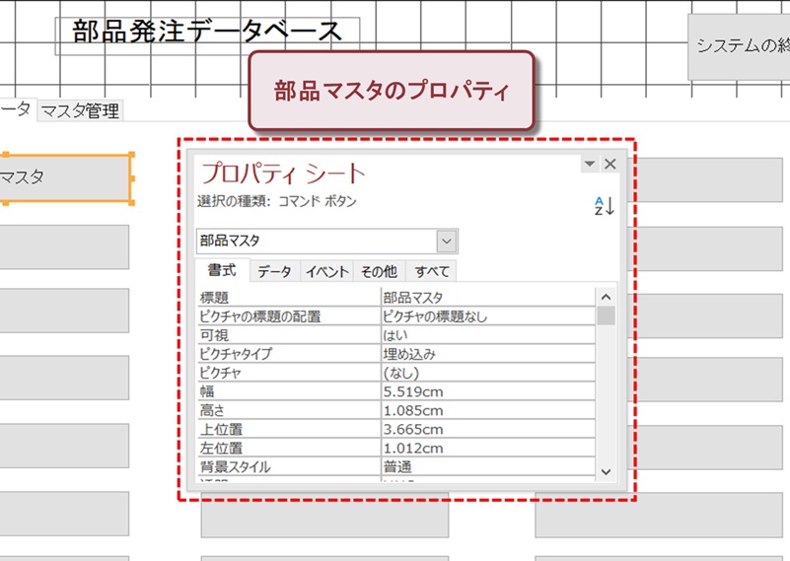Expand the 部品マスタ object selector dropdown
Viewport: 790px width, 561px height.
tap(447, 241)
